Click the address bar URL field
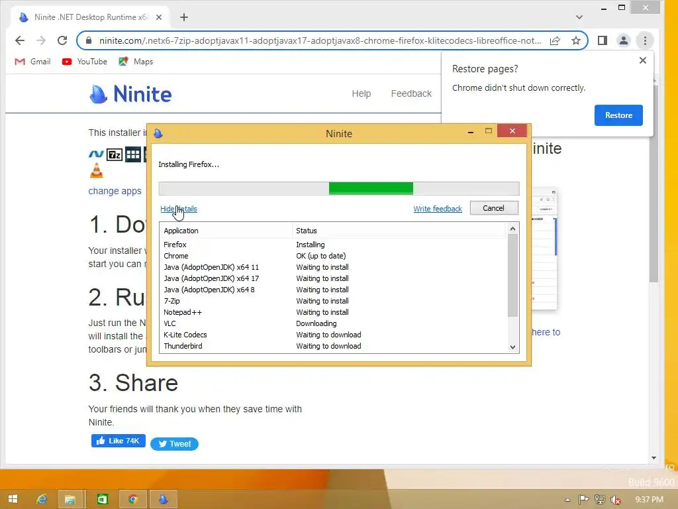Screen dimensions: 678x509 320,40
